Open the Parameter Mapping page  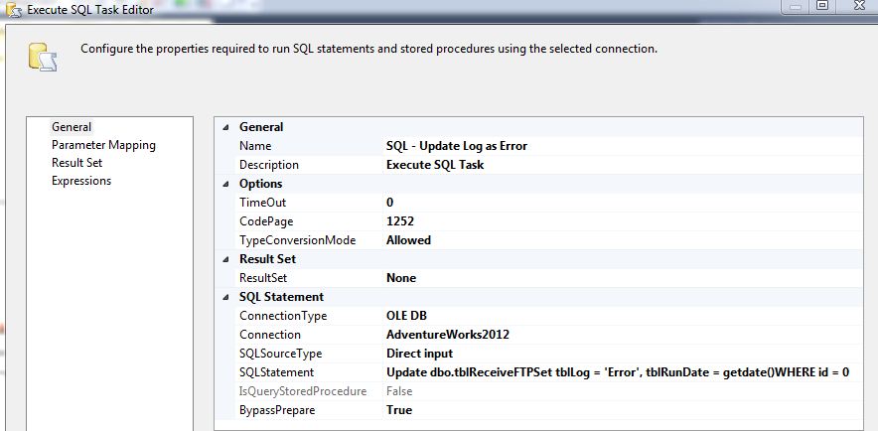[103, 145]
